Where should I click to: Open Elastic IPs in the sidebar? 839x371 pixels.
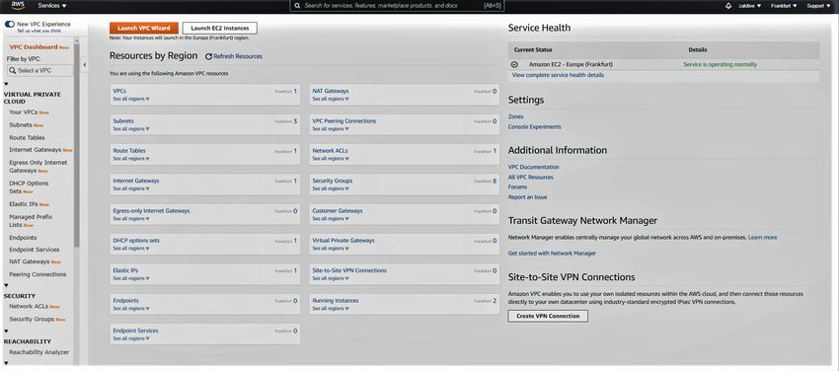click(x=24, y=204)
